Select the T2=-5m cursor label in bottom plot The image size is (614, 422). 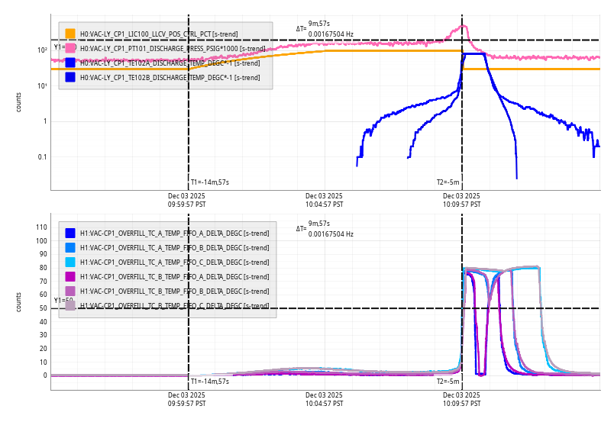(x=448, y=382)
